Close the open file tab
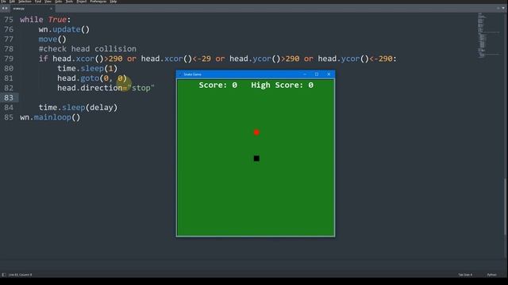Screen dimensions: 508x285 point(51,9)
